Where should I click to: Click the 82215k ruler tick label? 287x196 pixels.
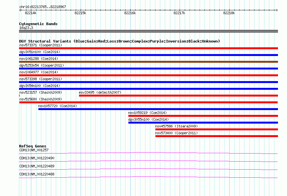(80, 13)
